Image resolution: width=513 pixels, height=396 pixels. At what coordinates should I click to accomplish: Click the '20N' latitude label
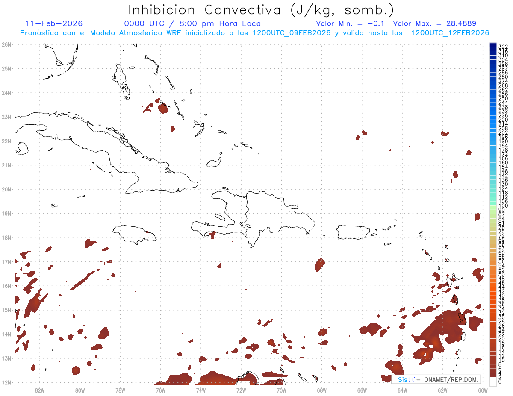pos(6,189)
